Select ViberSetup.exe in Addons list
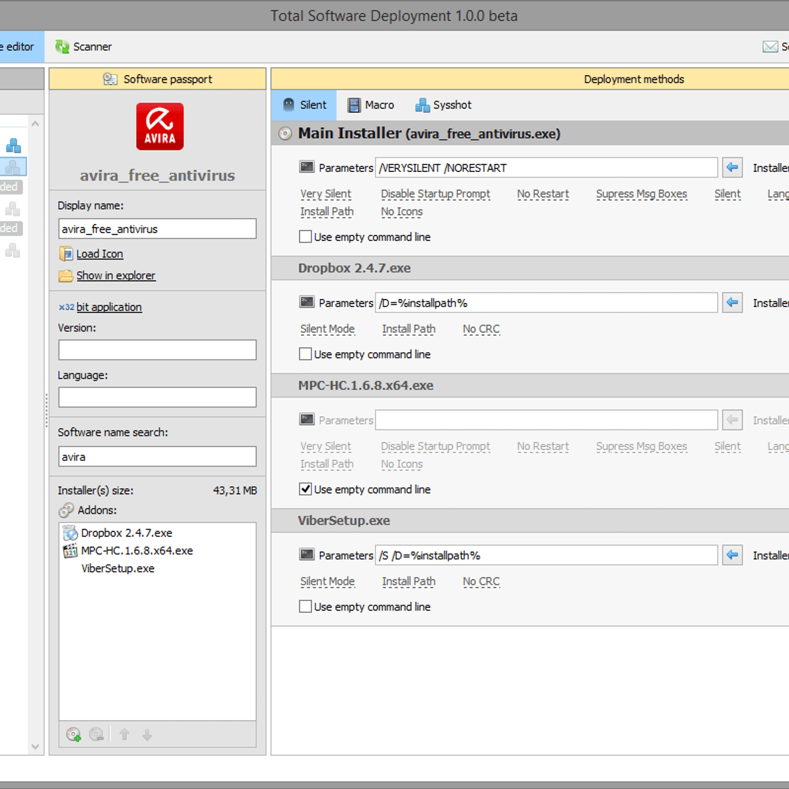Screen dimensions: 789x789 (x=118, y=569)
